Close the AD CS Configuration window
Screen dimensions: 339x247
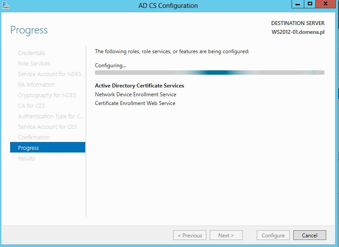coord(325,4)
